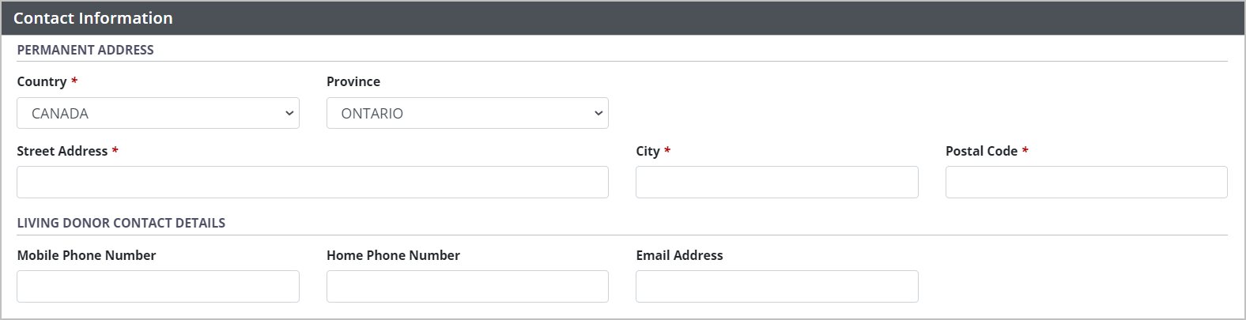1246x320 pixels.
Task: Click the red asterisk beside Country
Action: coord(74,81)
